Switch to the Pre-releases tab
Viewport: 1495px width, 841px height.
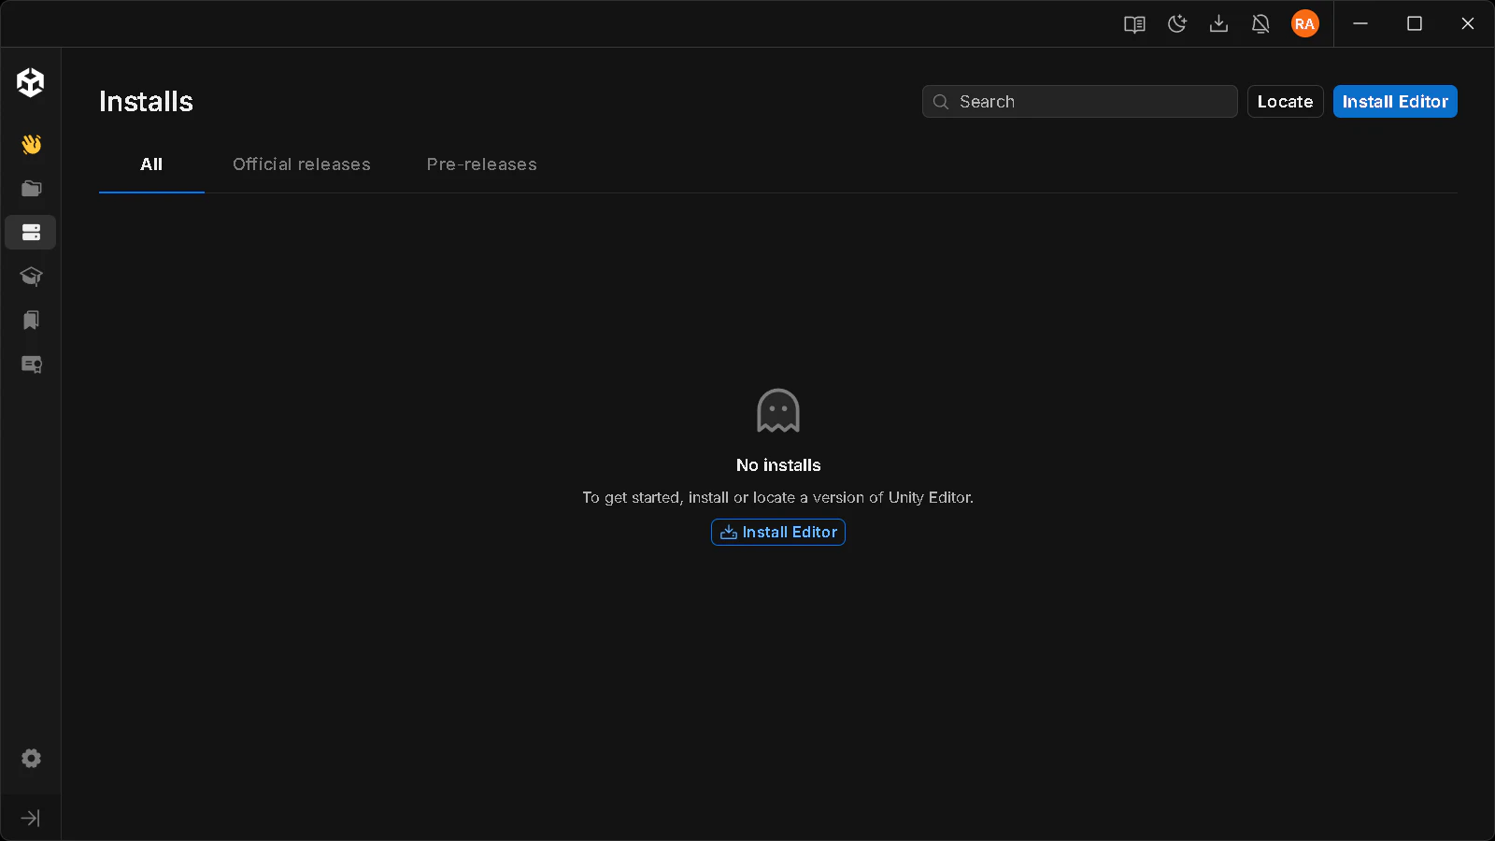482,164
